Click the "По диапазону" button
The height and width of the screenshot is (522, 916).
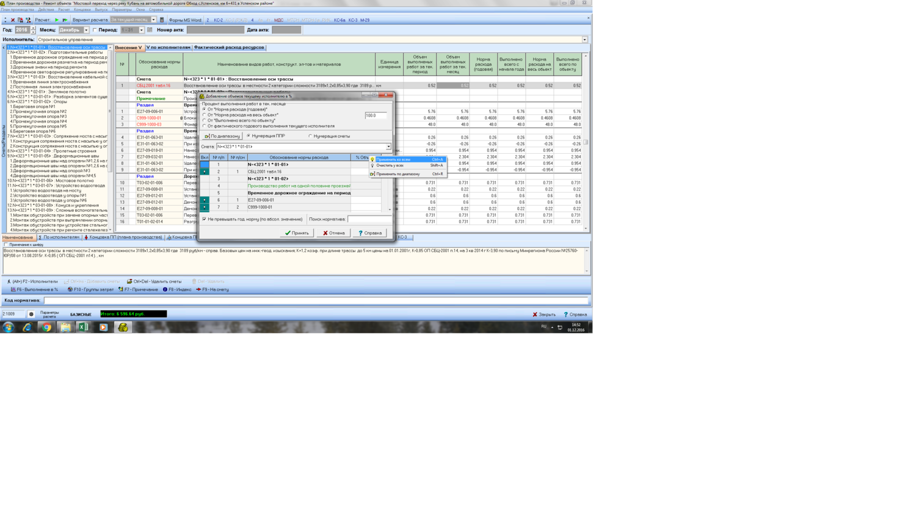(222, 136)
